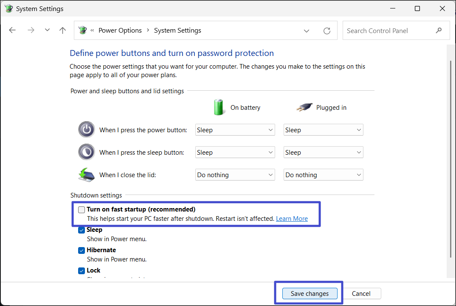The image size is (456, 306).
Task: Click the laptop lid close icon
Action: 87,175
